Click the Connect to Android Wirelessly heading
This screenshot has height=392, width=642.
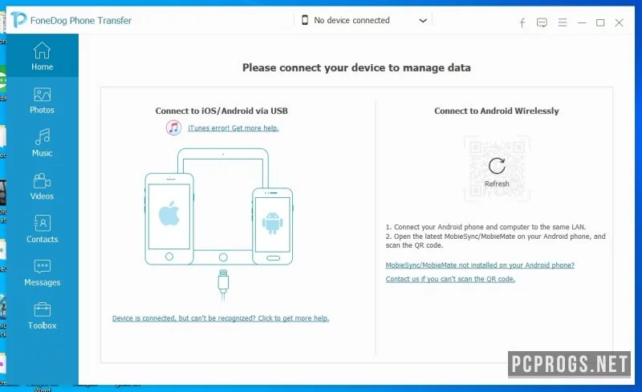(x=497, y=111)
